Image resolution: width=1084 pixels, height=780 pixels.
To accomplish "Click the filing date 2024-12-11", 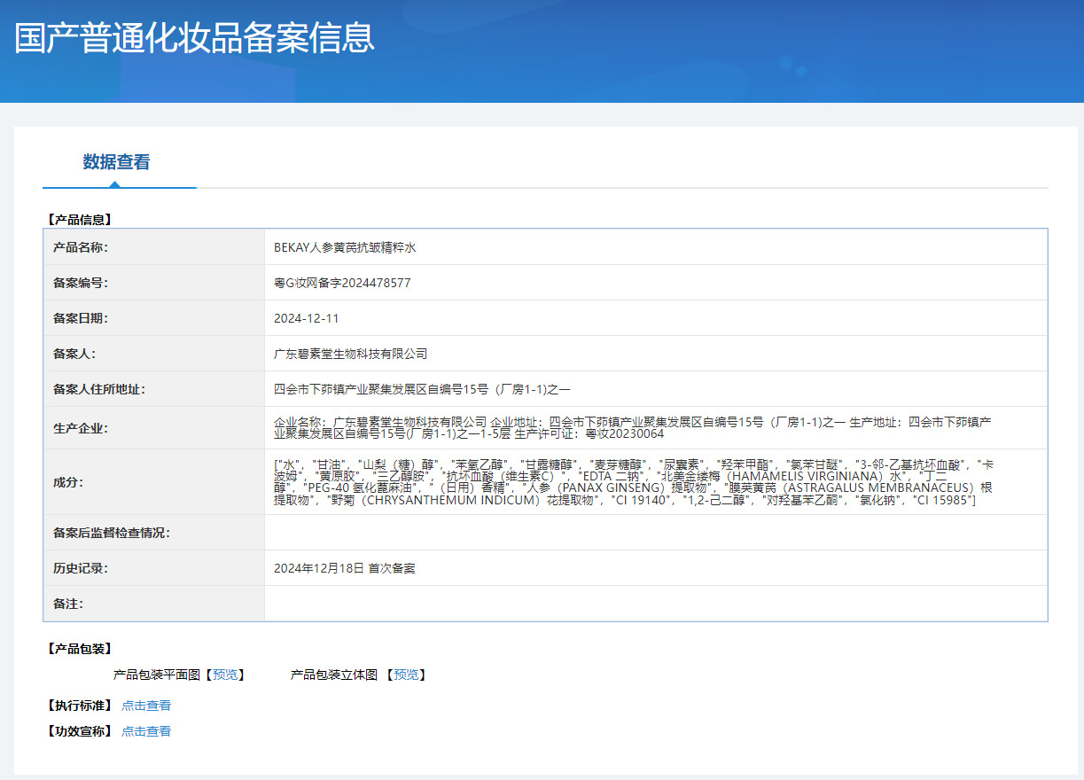I will 307,318.
